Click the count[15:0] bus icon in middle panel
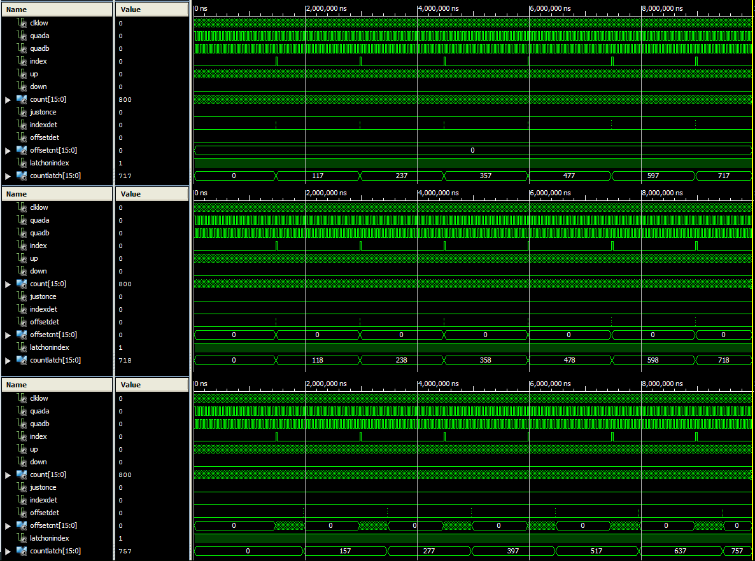The image size is (755, 561). (22, 284)
